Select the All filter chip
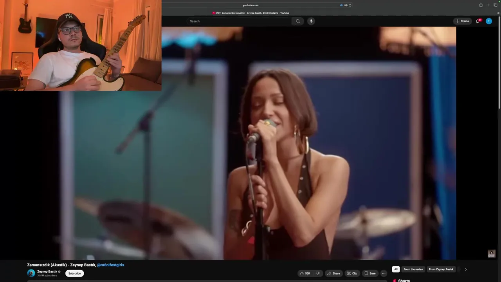 click(396, 269)
